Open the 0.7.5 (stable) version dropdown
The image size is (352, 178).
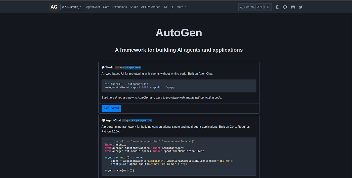72,7
